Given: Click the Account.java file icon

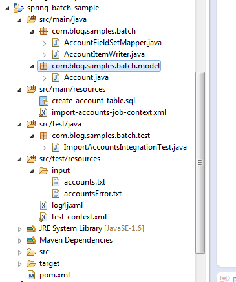Looking at the screenshot, I should [x=56, y=77].
